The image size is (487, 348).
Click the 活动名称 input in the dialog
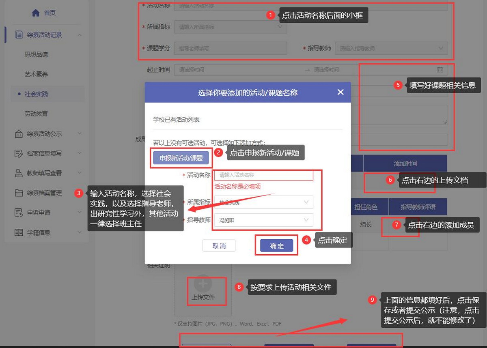coord(264,175)
